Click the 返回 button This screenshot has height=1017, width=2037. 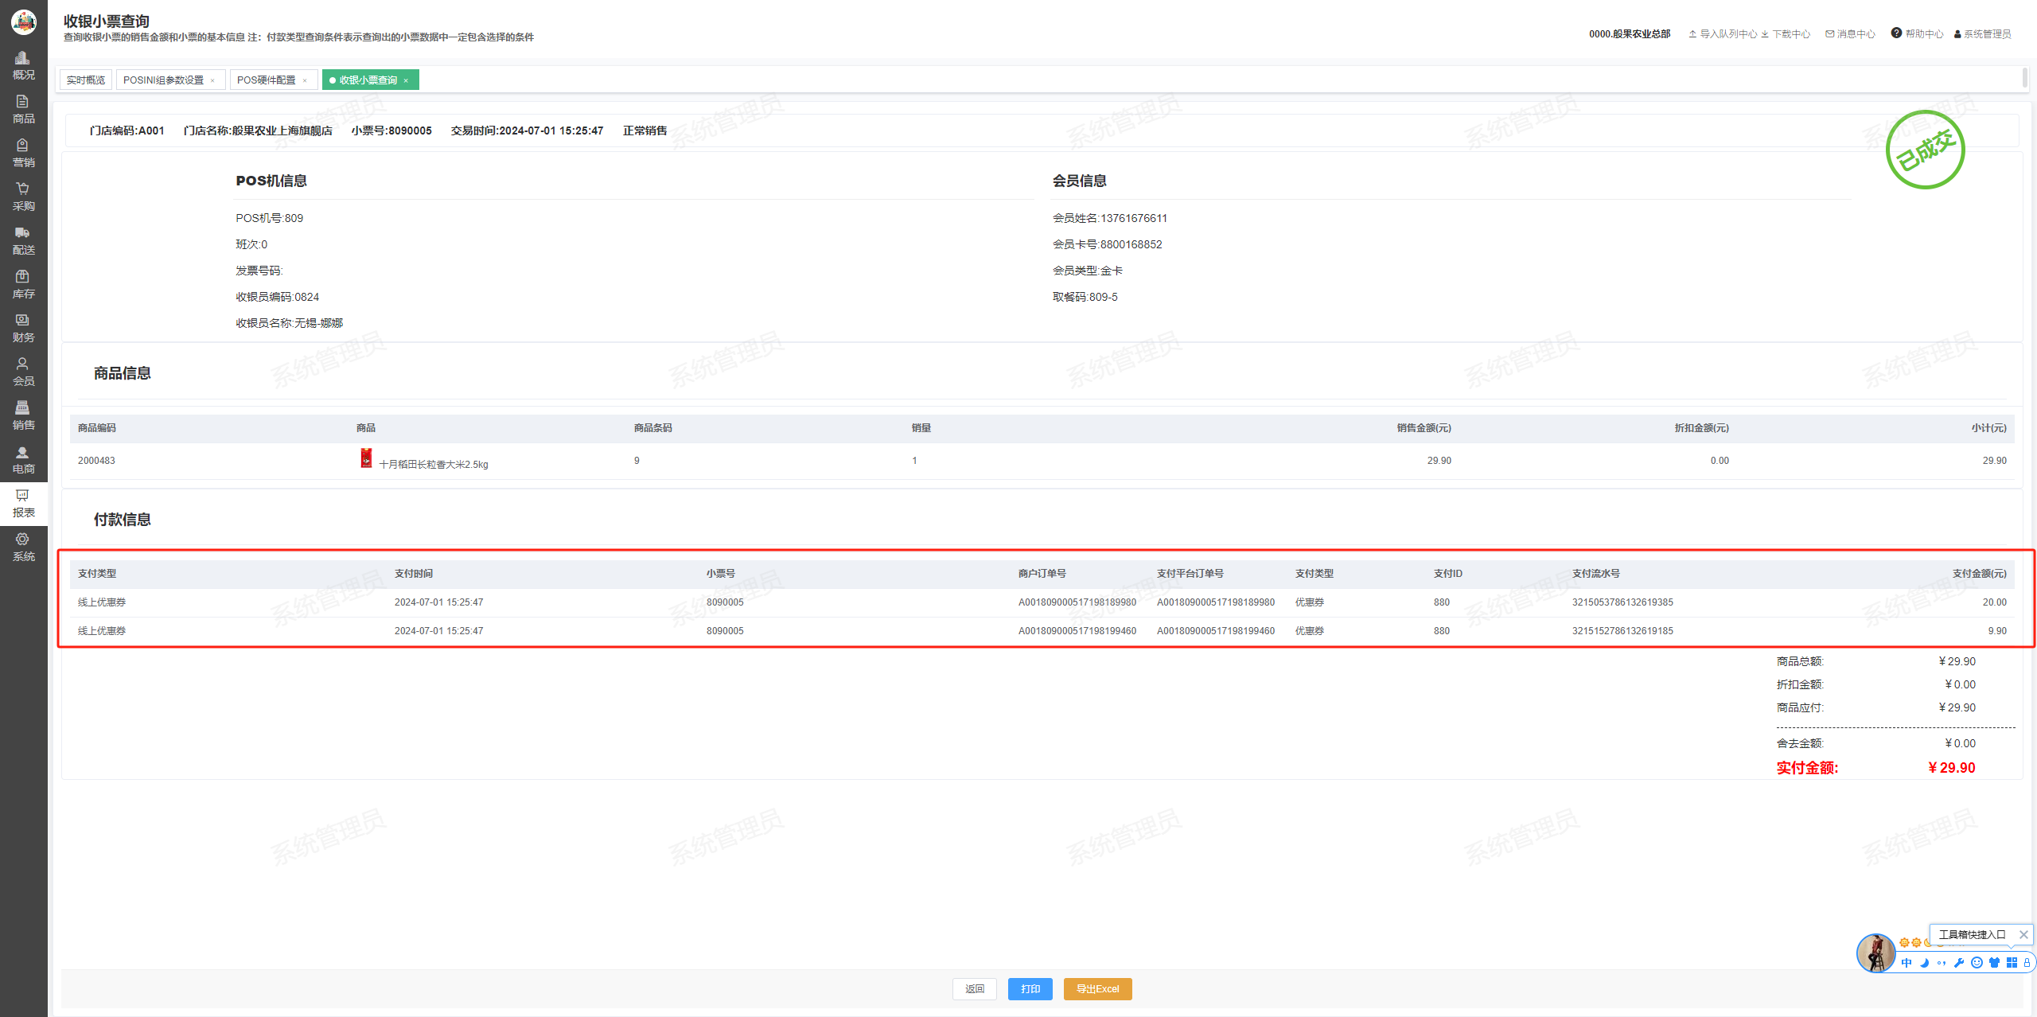pos(974,988)
